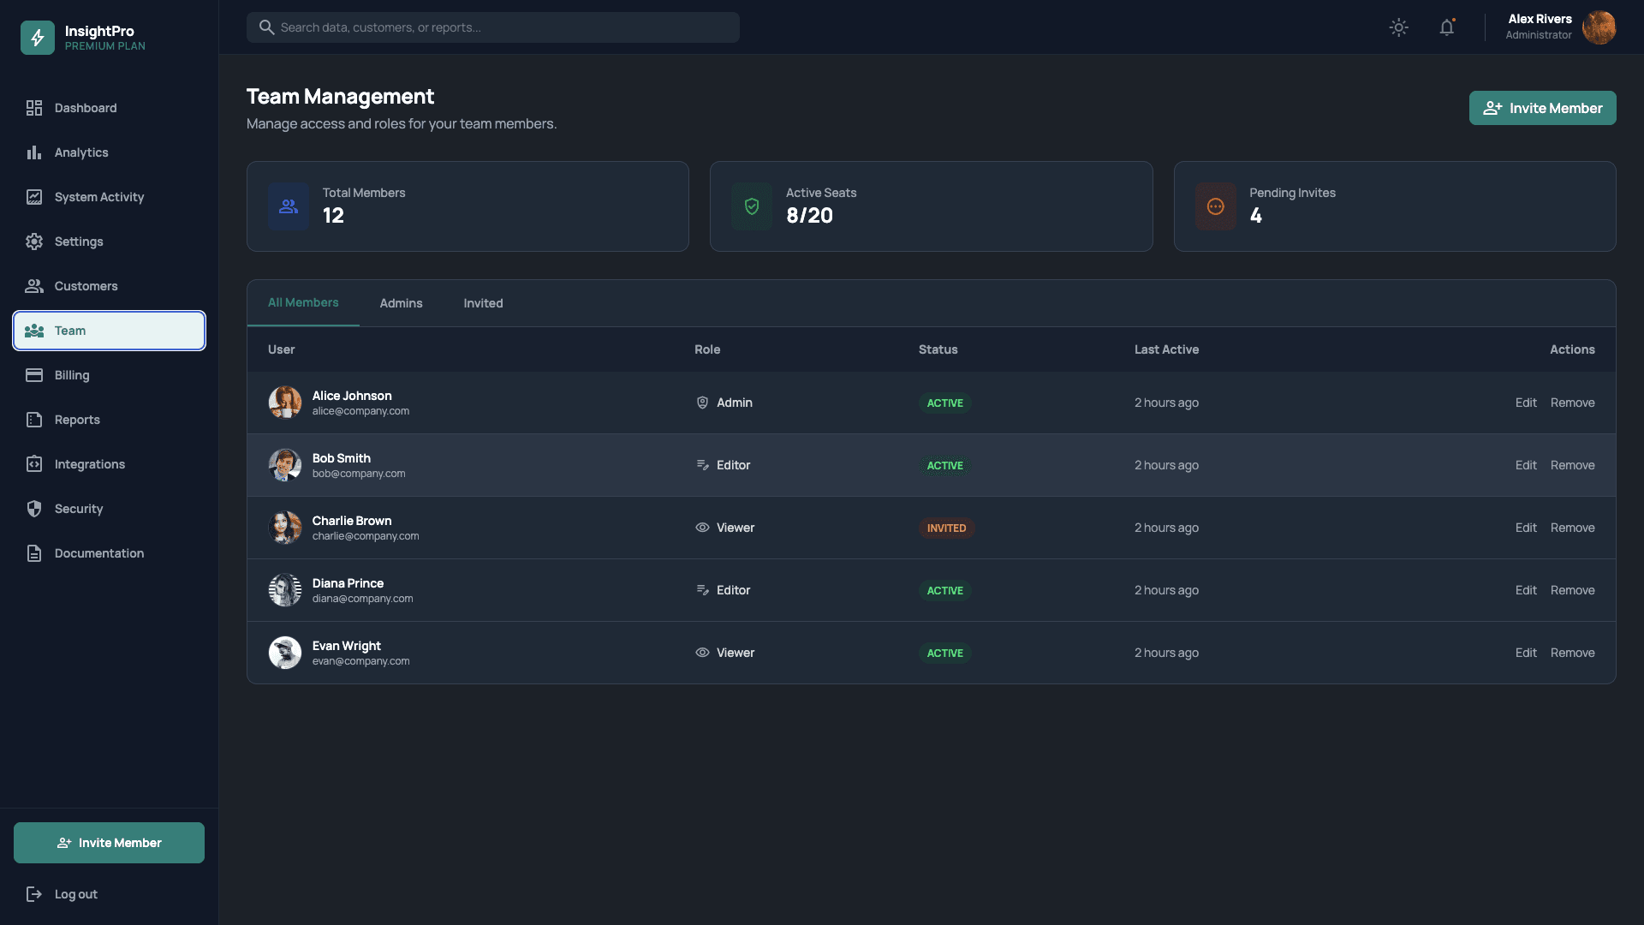Open the Security panel
This screenshot has width=1644, height=925.
pyautogui.click(x=78, y=509)
